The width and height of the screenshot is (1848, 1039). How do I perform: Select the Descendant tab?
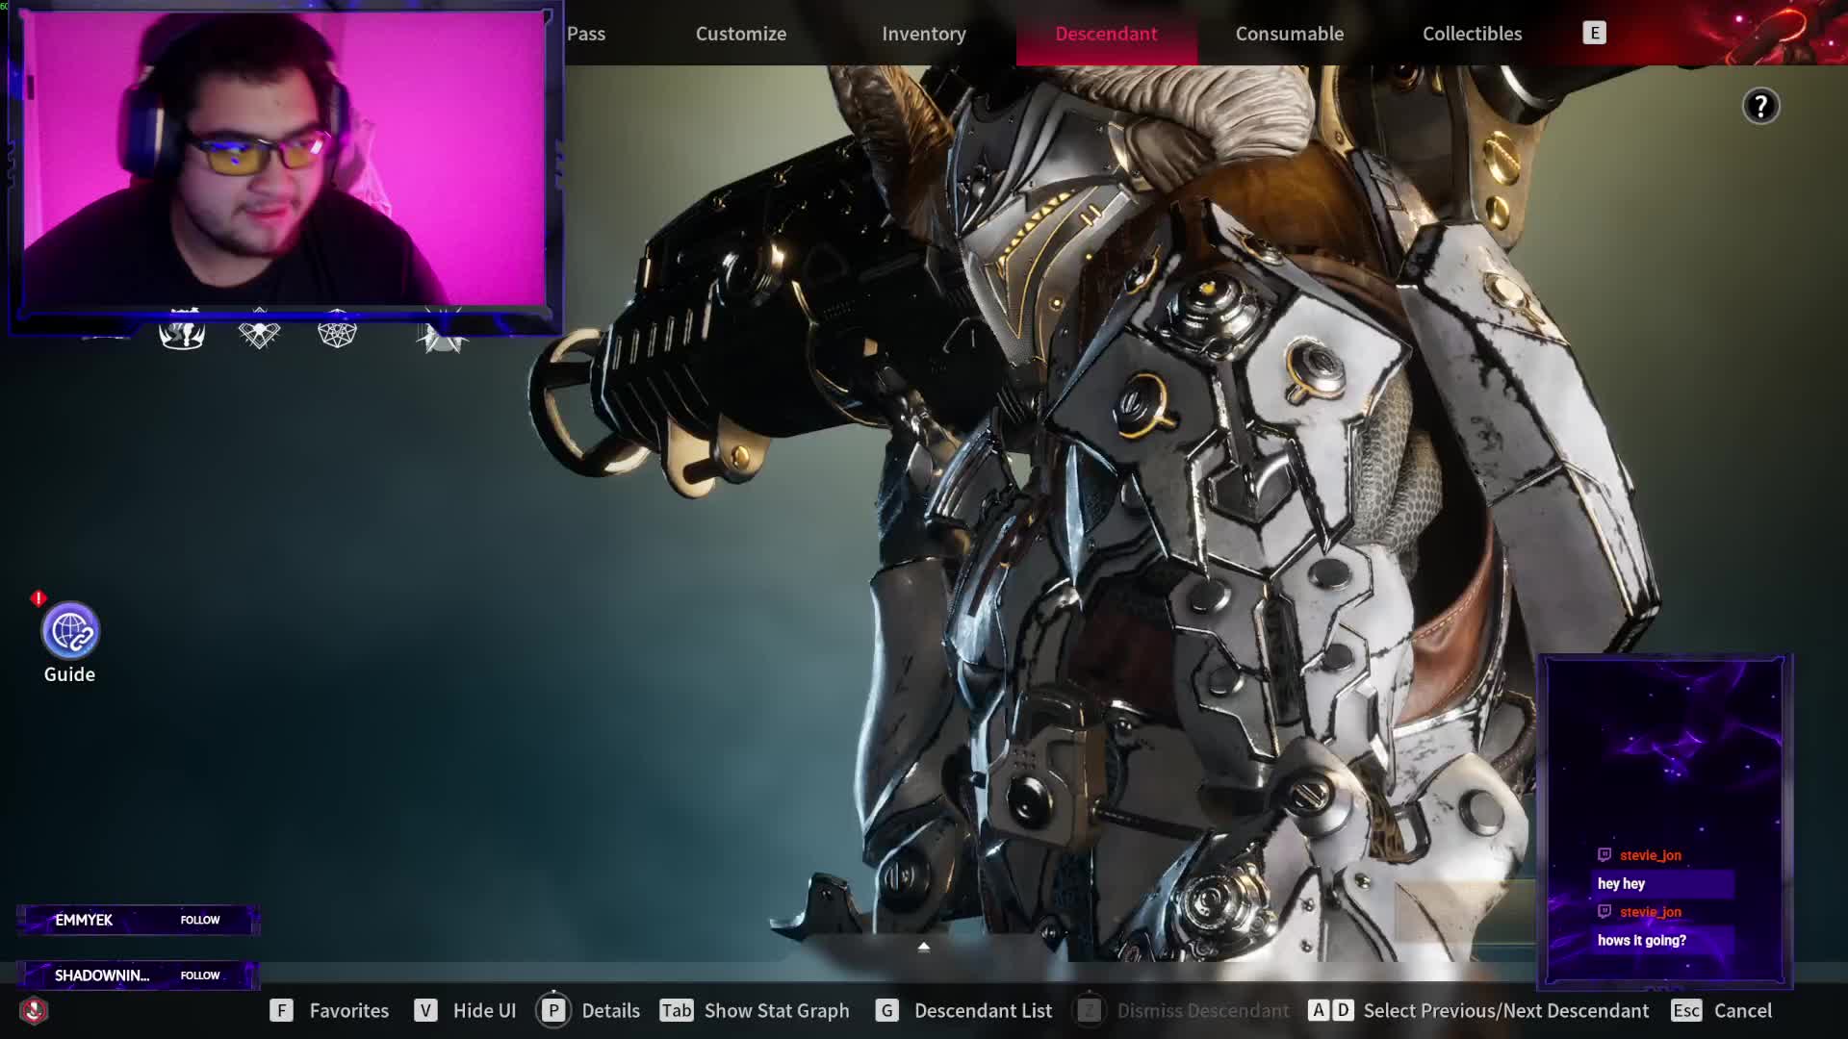[x=1107, y=34]
